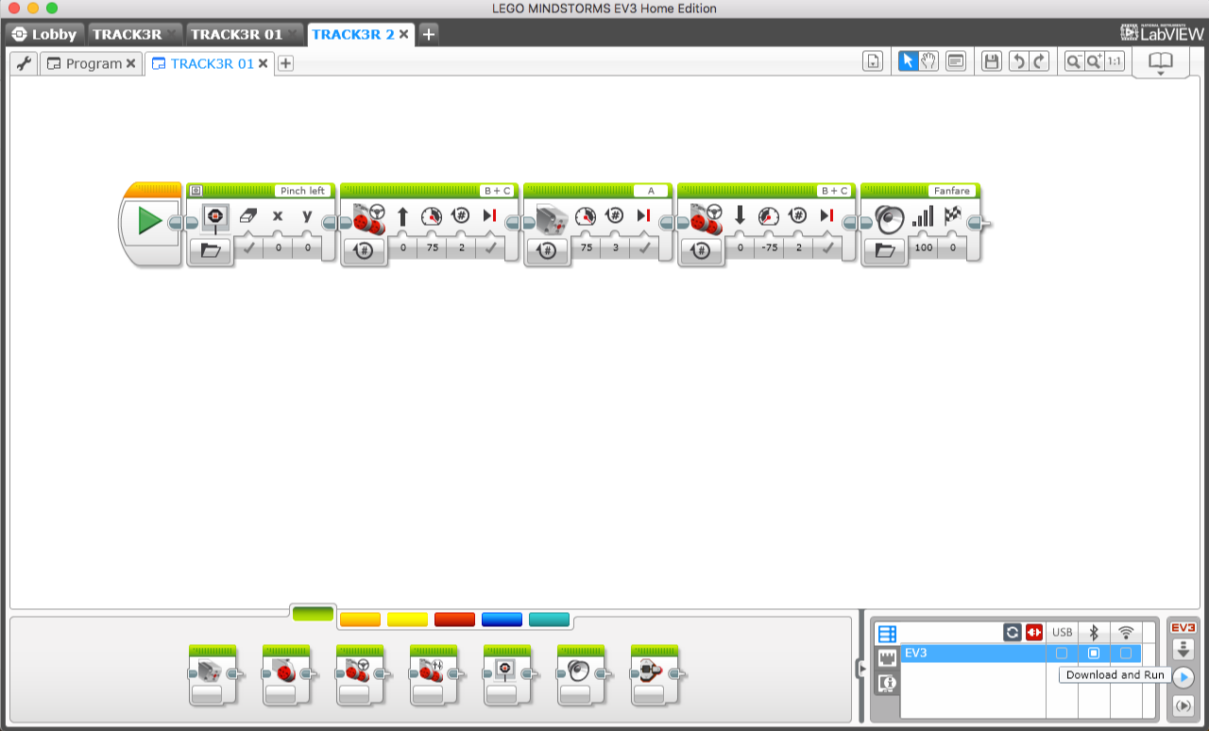Viewport: 1209px width, 731px height.
Task: Close the TRACK3R 01 program tab
Action: pos(264,63)
